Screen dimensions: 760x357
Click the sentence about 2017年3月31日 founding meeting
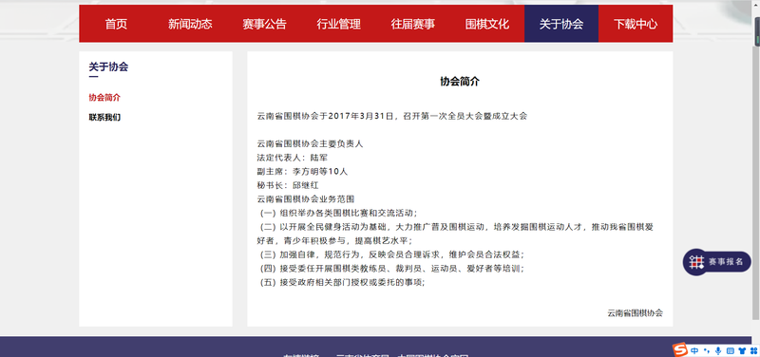pyautogui.click(x=391, y=116)
